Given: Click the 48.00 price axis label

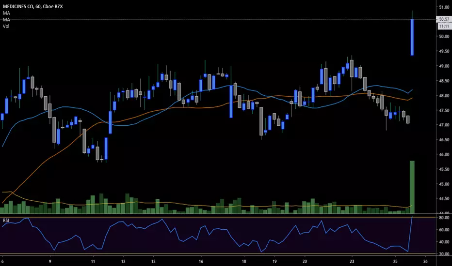Looking at the screenshot, I should click(x=444, y=95).
